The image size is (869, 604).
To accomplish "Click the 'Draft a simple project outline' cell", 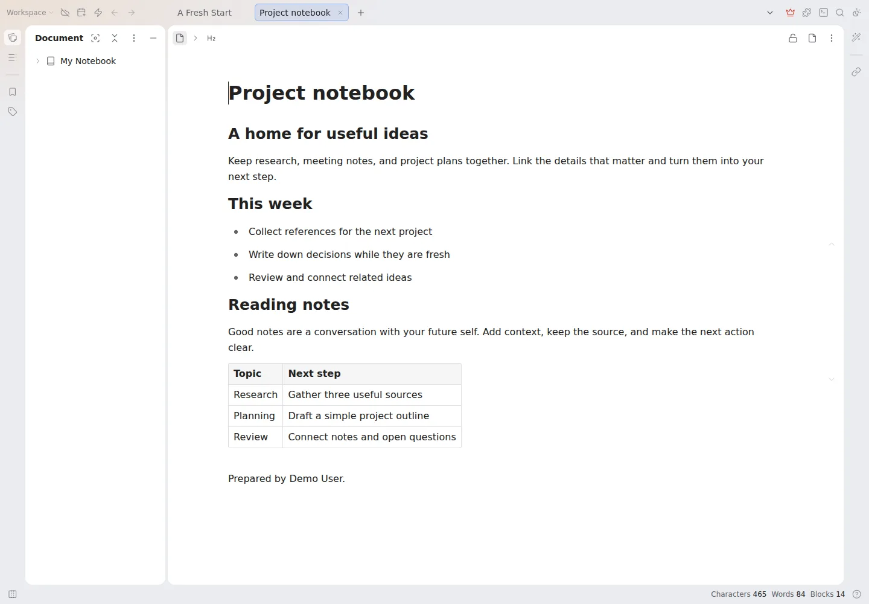I will pyautogui.click(x=372, y=416).
